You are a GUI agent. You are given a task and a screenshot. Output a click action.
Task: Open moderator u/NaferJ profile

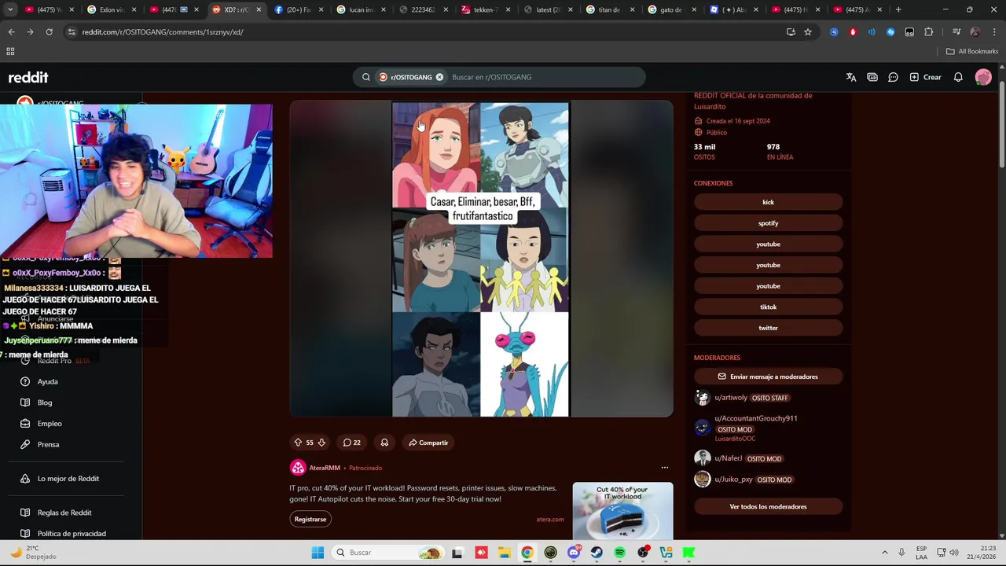pyautogui.click(x=729, y=458)
